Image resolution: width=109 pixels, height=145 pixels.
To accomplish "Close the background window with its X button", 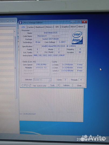I will (x=13, y=21).
